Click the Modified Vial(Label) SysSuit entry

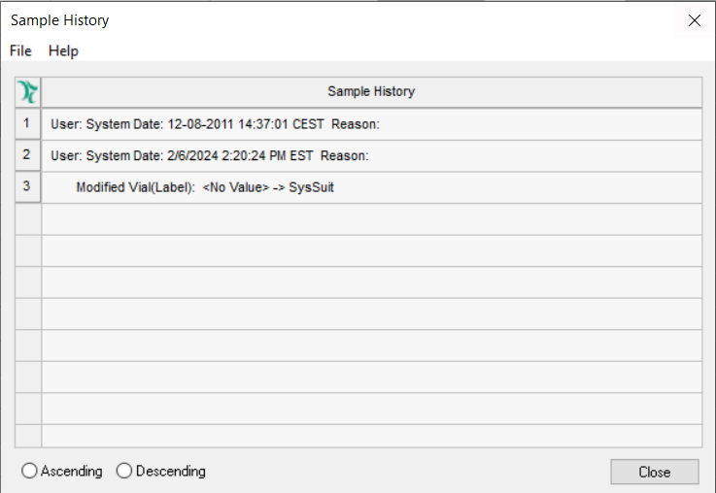click(x=205, y=187)
